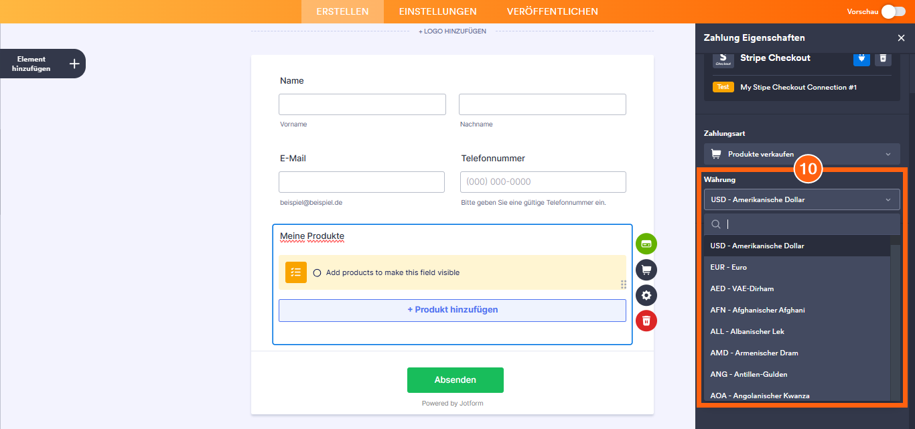Click the shopping cart icon beside Meine Produkte
Image resolution: width=915 pixels, height=429 pixels.
click(646, 270)
